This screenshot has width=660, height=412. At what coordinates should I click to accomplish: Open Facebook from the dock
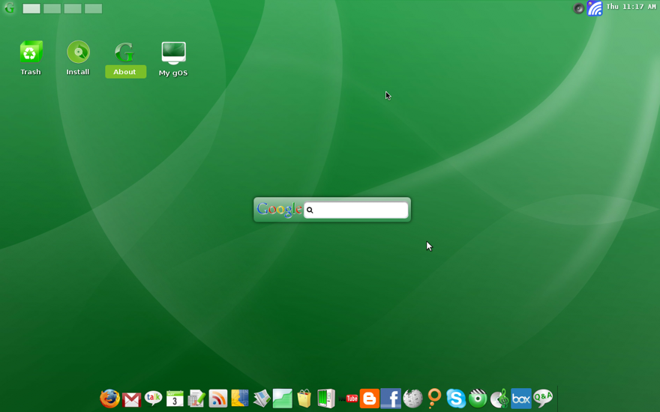pyautogui.click(x=391, y=399)
